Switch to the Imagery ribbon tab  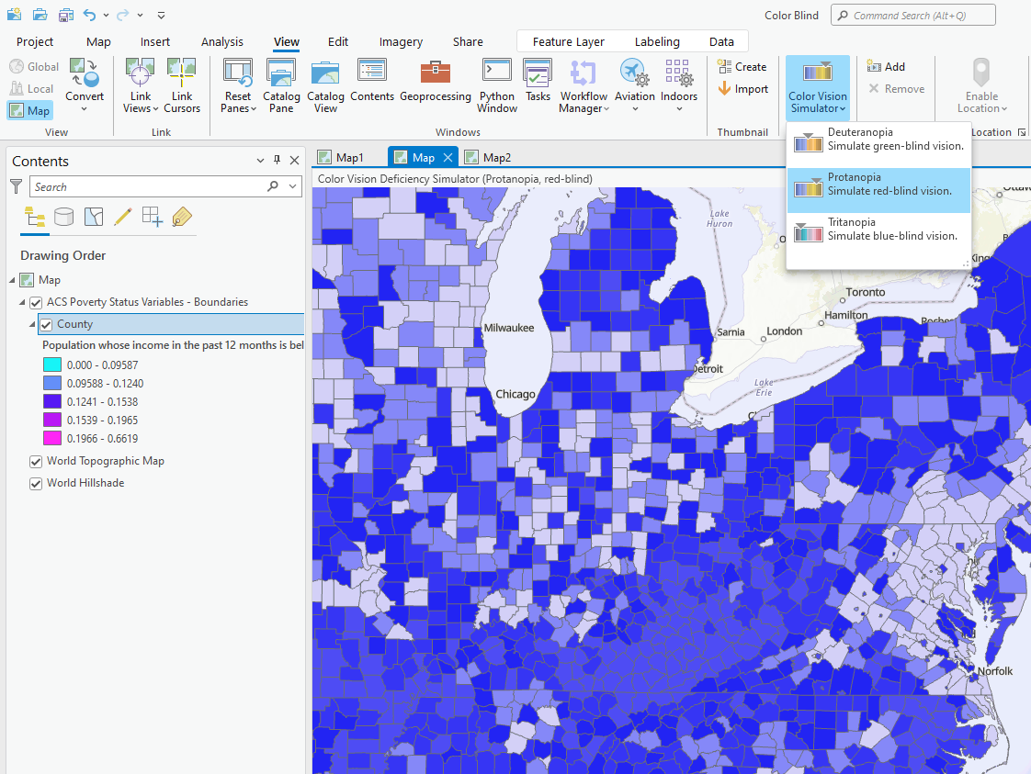[x=401, y=41]
